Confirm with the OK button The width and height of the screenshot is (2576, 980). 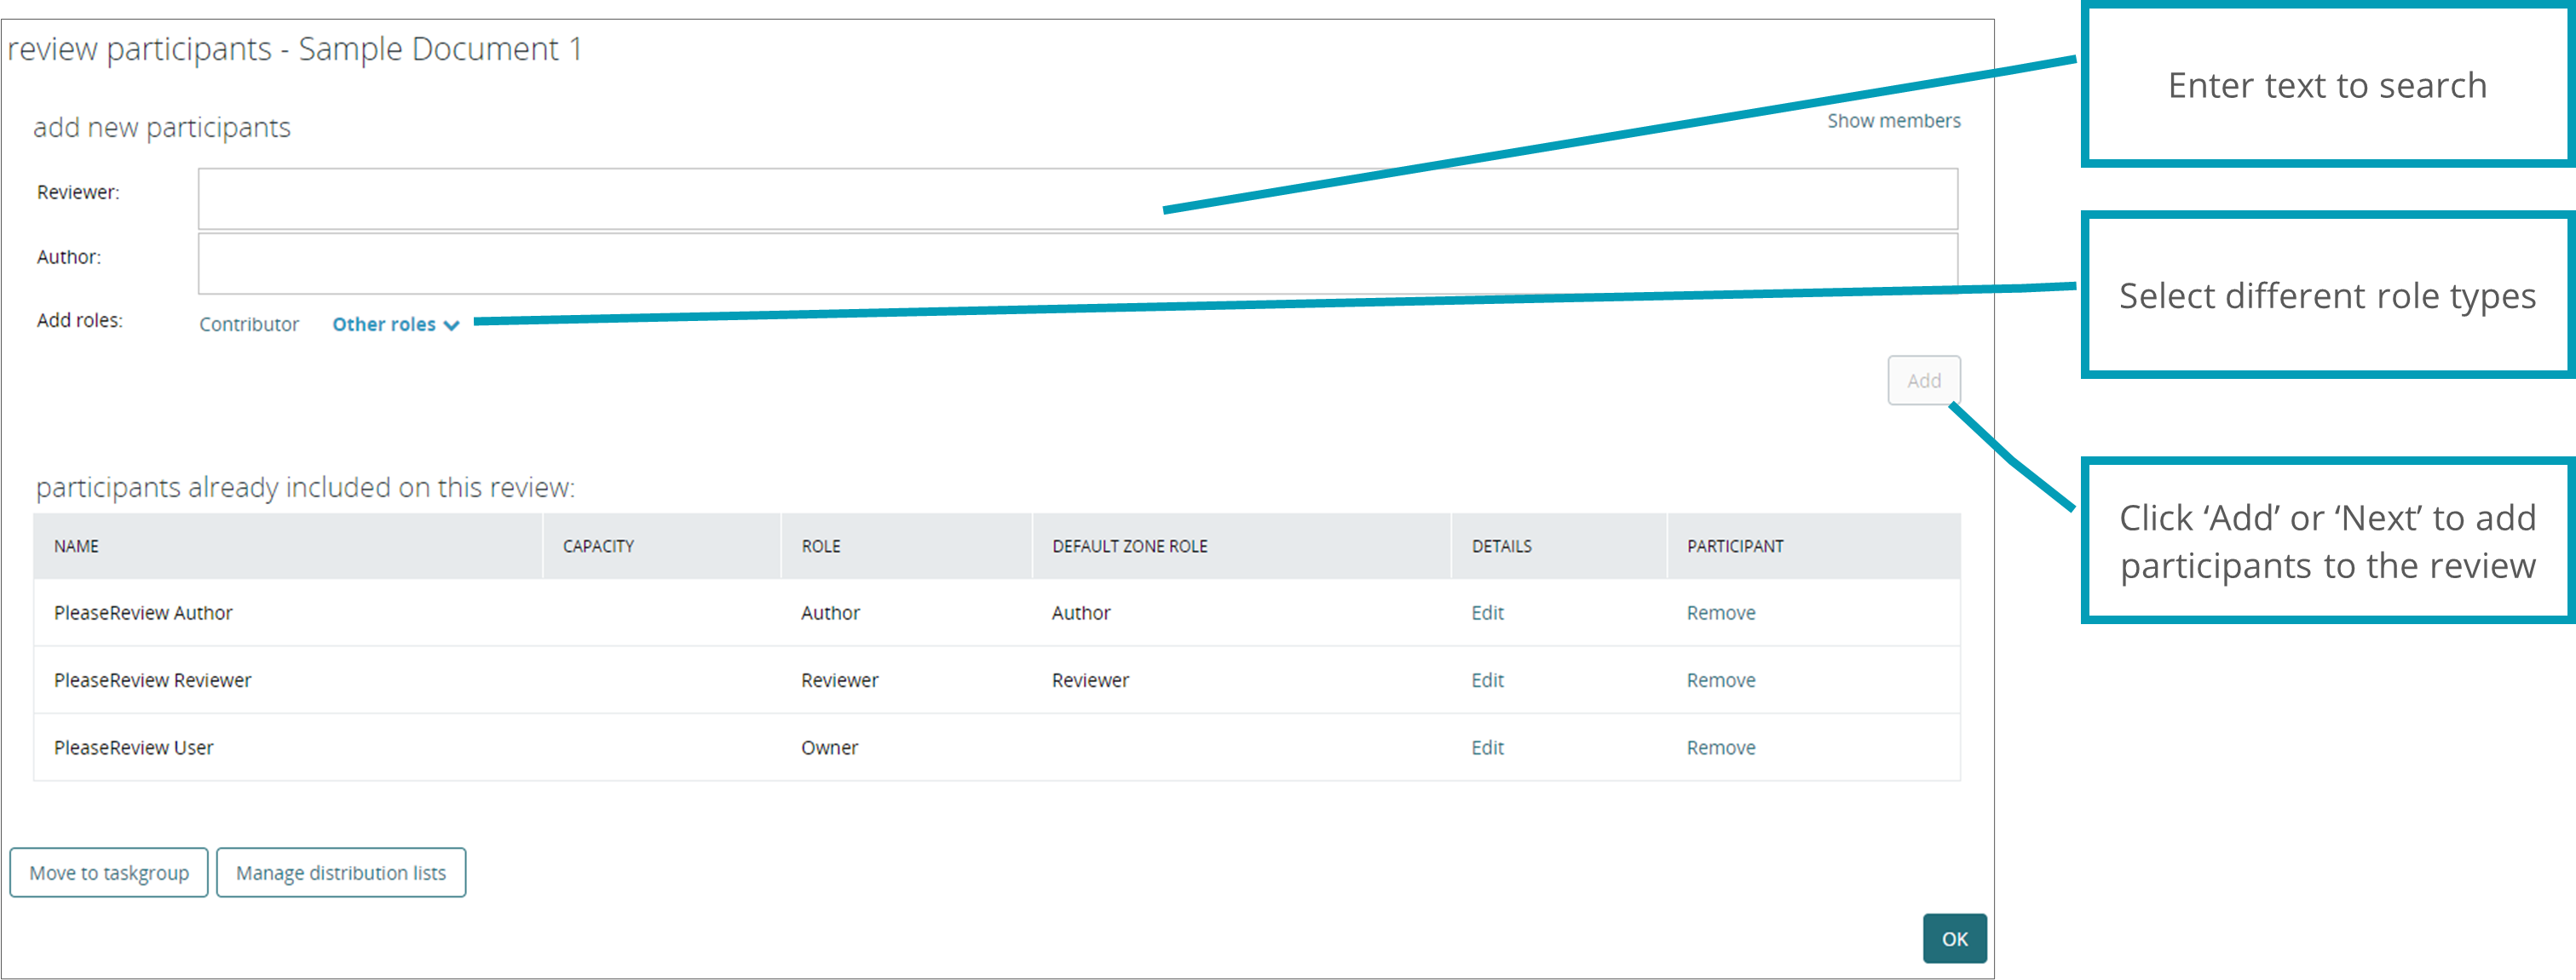[1954, 938]
